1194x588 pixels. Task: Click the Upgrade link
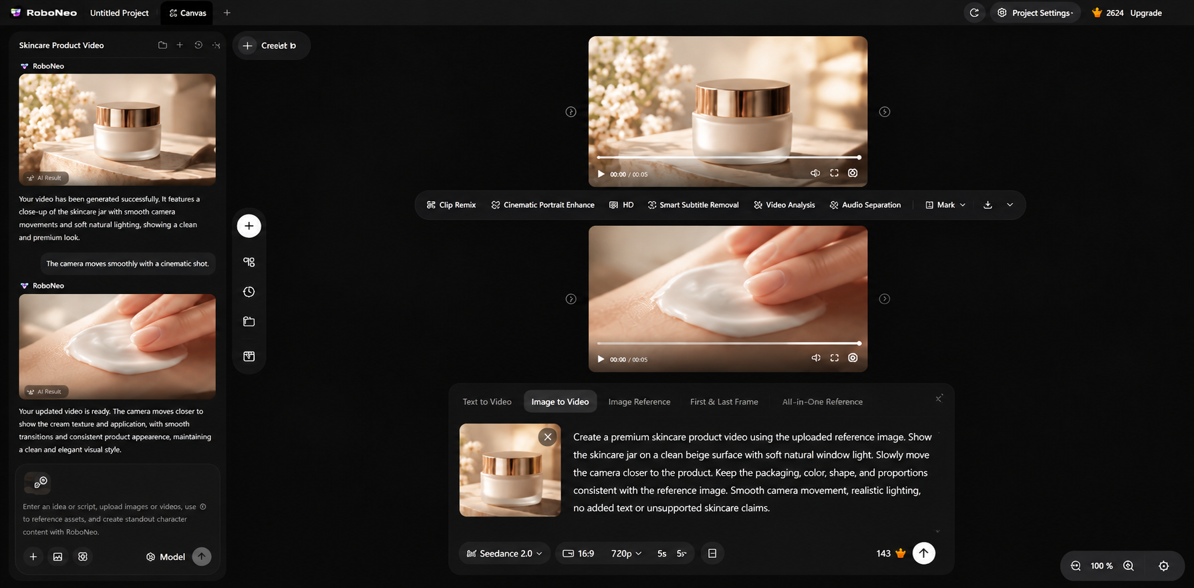1146,13
